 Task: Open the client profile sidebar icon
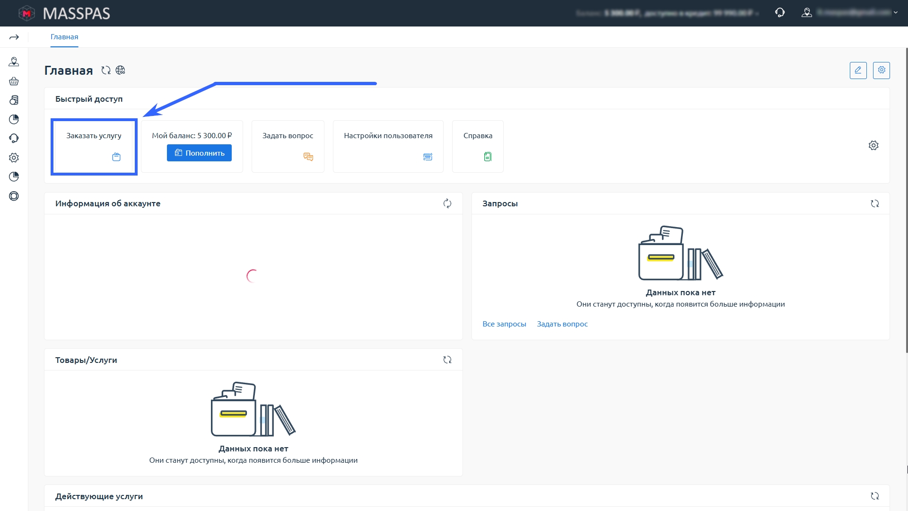14,62
